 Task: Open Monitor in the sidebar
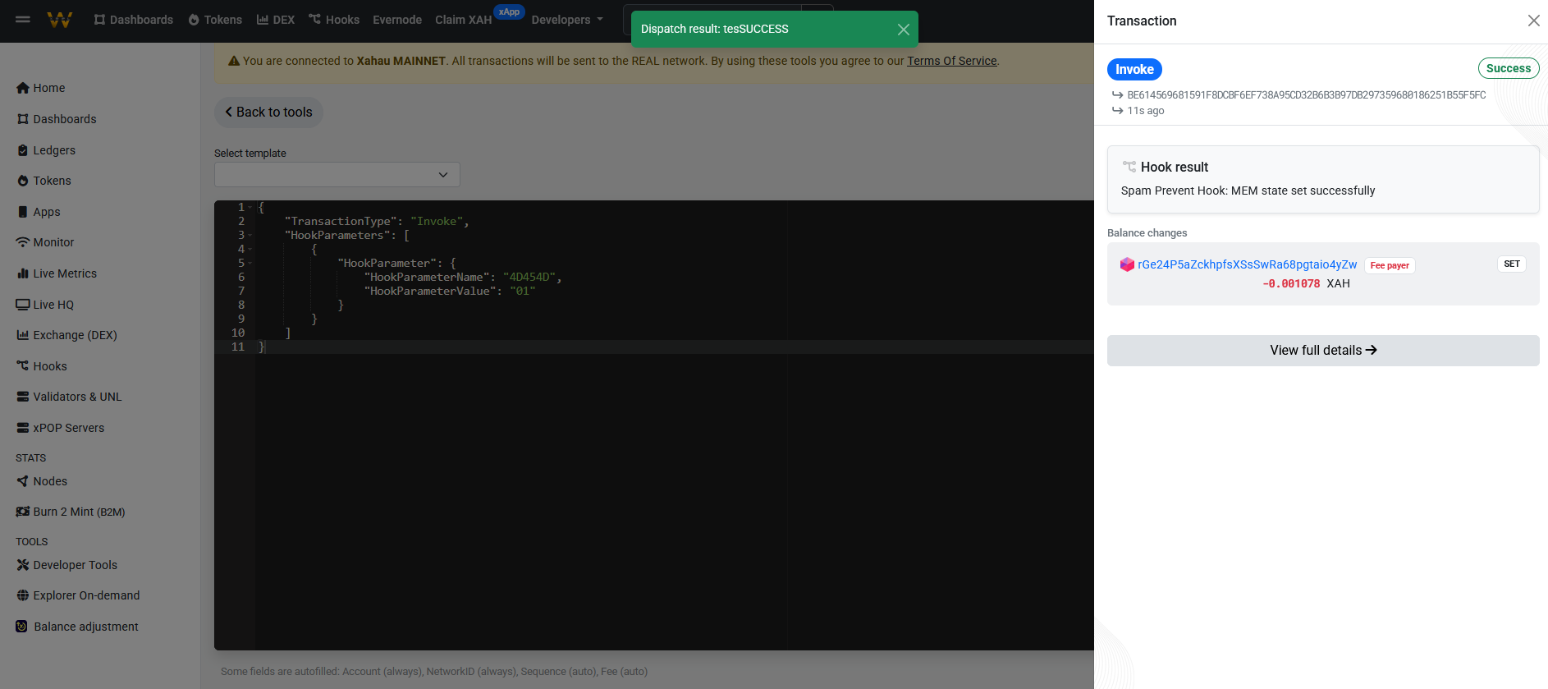point(45,242)
